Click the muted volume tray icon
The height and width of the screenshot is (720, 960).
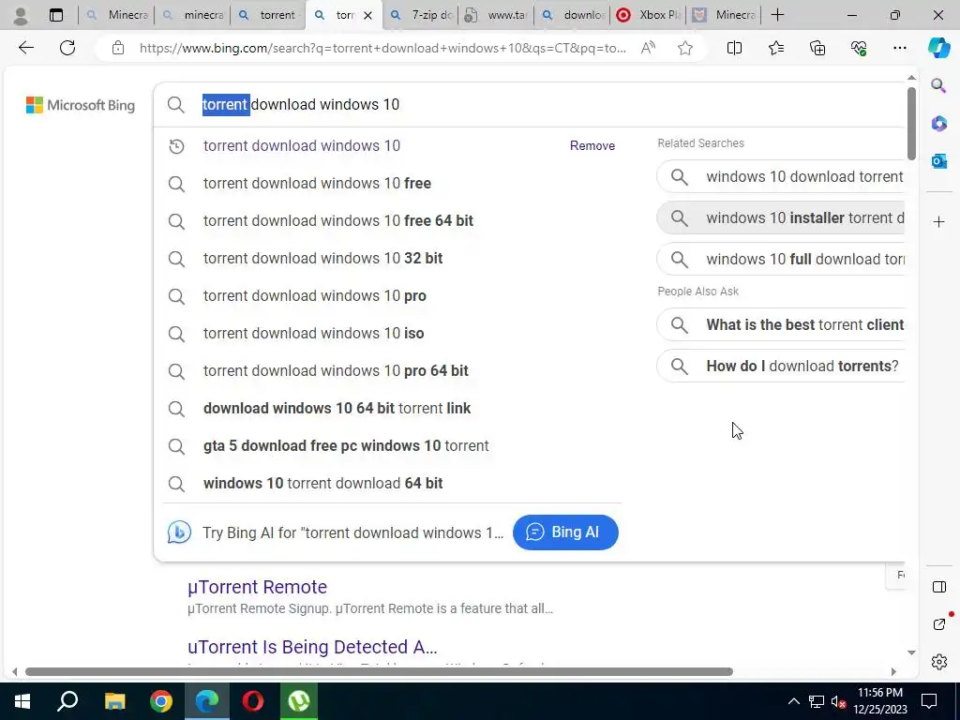pyautogui.click(x=839, y=701)
